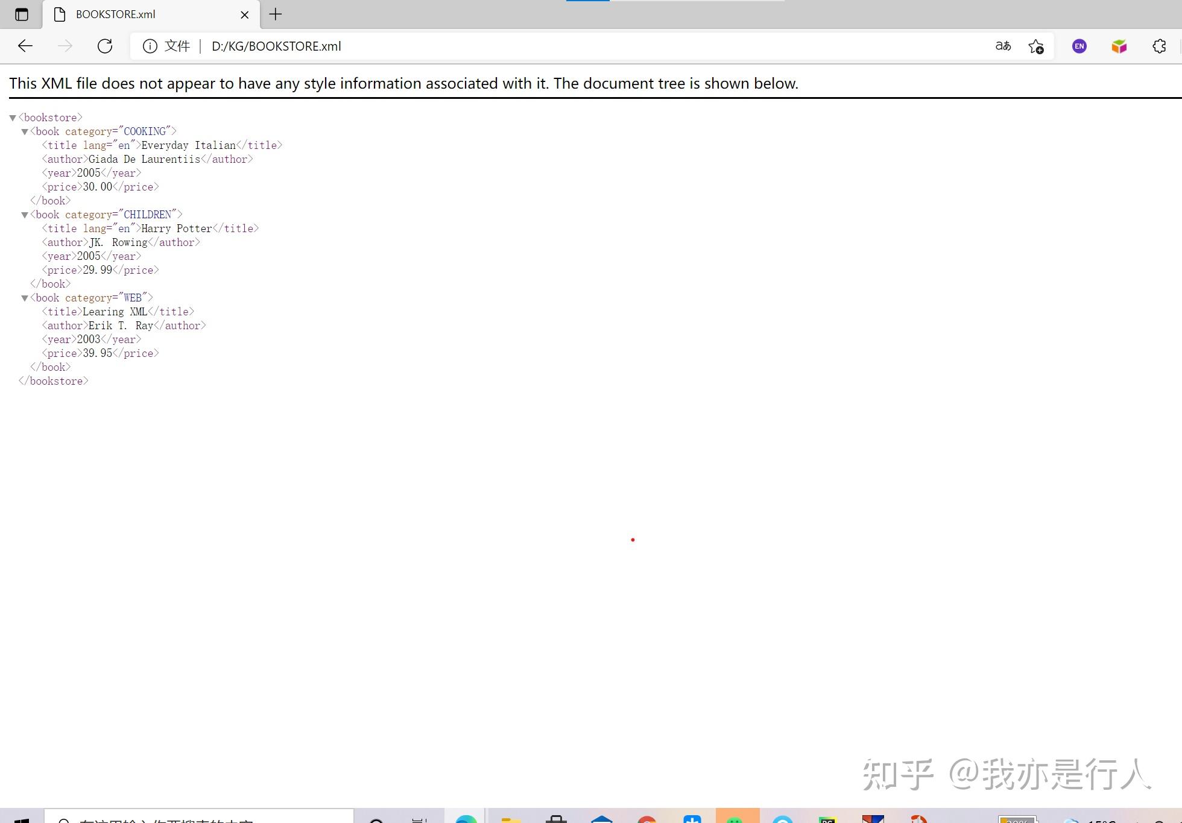Reload the BOOKSTORE.xml page
1182x823 pixels.
105,46
